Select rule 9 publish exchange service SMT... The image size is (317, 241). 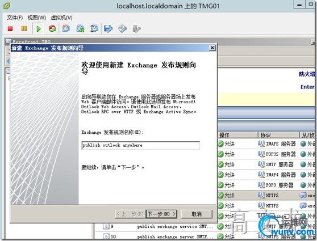click(175, 226)
